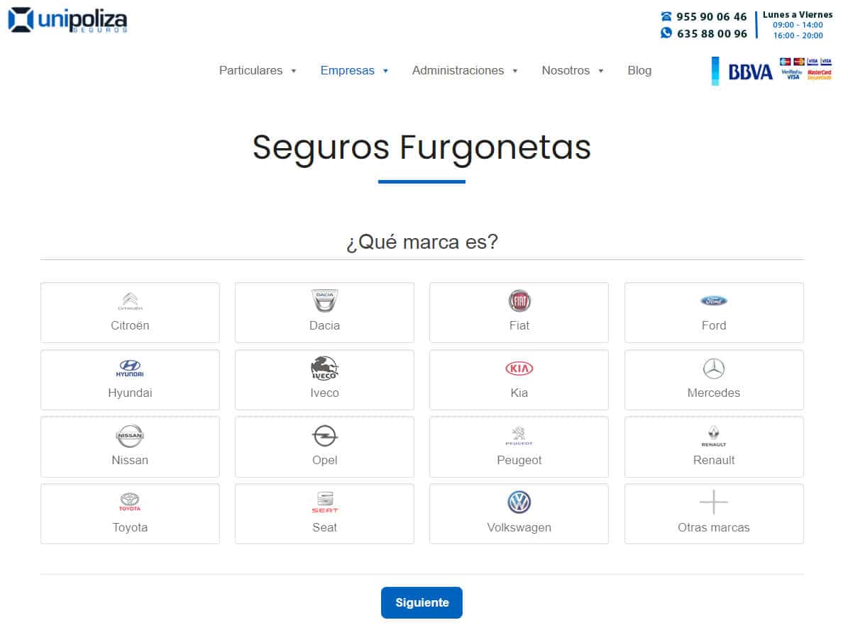Choose the Mercedes star logo
Image resolution: width=848 pixels, height=630 pixels.
pos(713,369)
